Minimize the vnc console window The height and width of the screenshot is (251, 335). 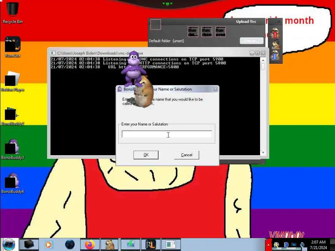pyautogui.click(x=252, y=53)
